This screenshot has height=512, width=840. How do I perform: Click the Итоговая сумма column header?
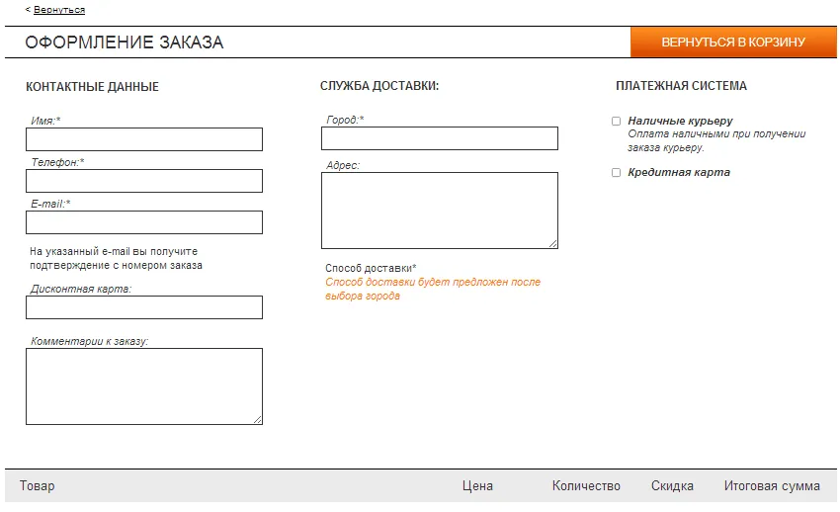(772, 485)
